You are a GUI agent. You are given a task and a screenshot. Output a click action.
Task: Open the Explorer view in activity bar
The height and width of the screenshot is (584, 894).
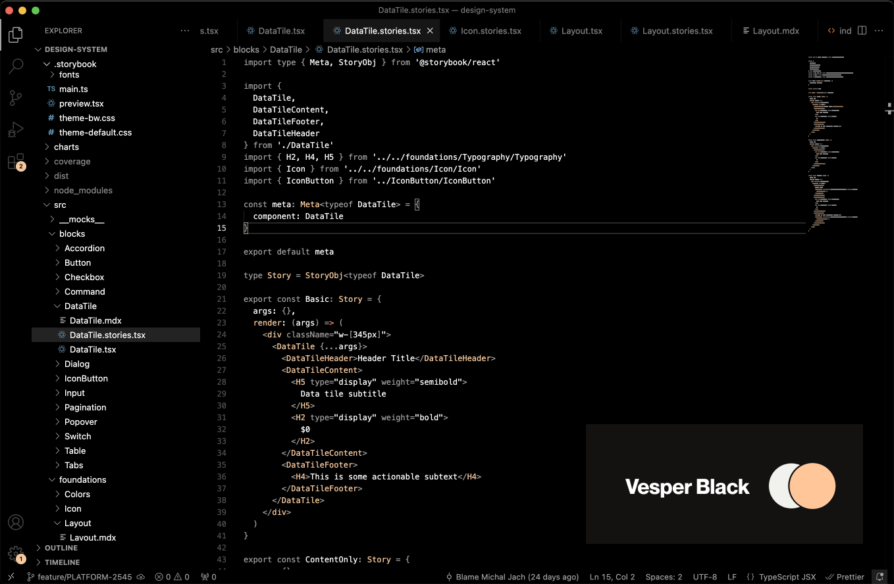[16, 34]
